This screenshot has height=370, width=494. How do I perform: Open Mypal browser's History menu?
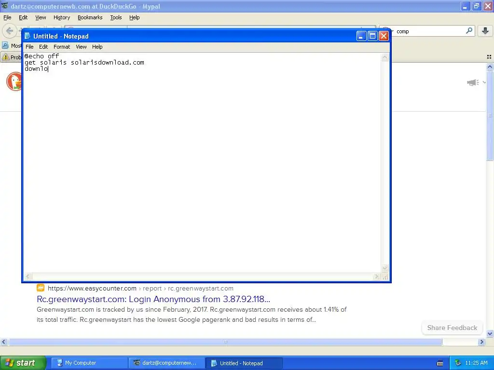point(61,17)
